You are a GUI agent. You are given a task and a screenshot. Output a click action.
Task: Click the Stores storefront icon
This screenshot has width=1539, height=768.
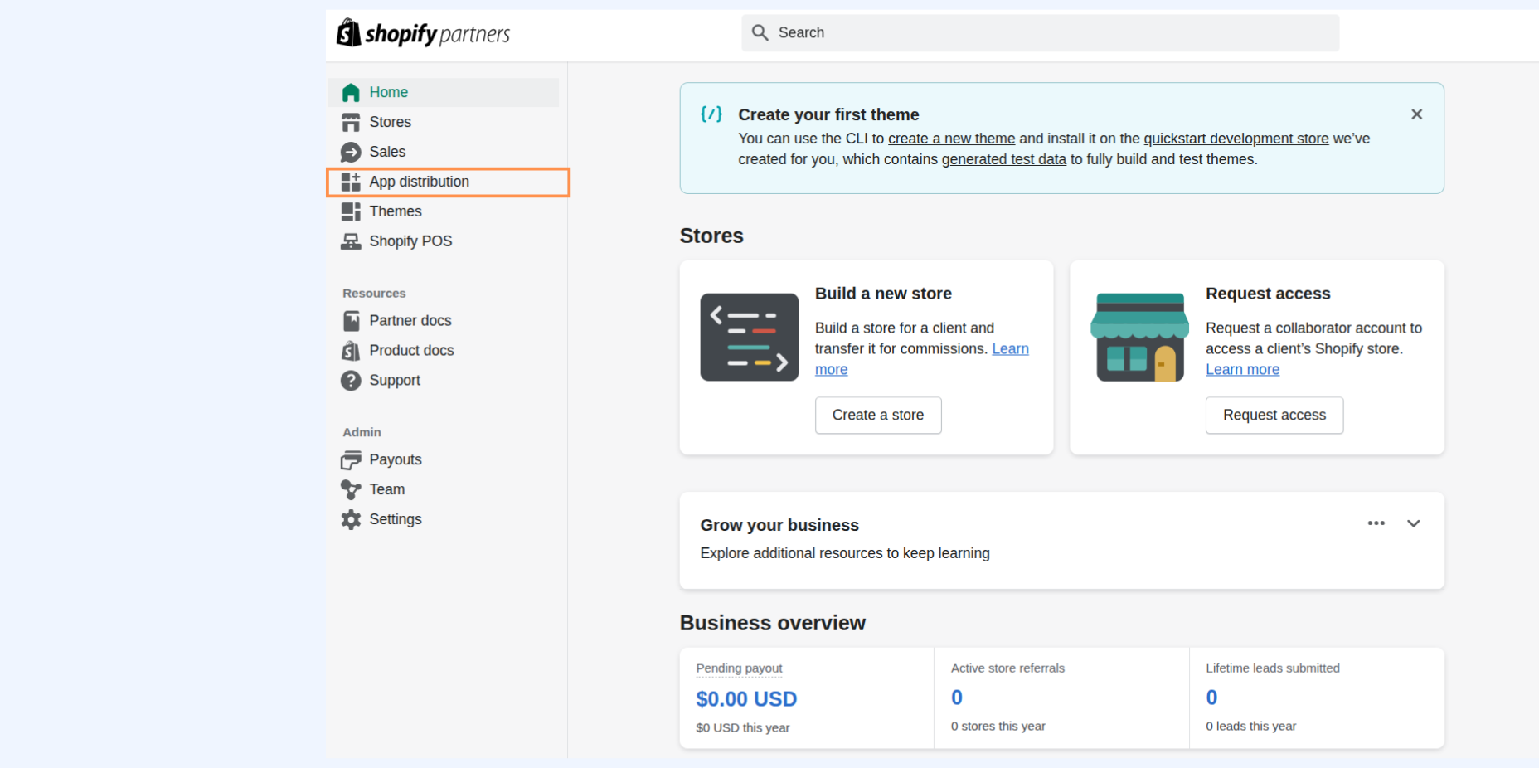coord(351,122)
